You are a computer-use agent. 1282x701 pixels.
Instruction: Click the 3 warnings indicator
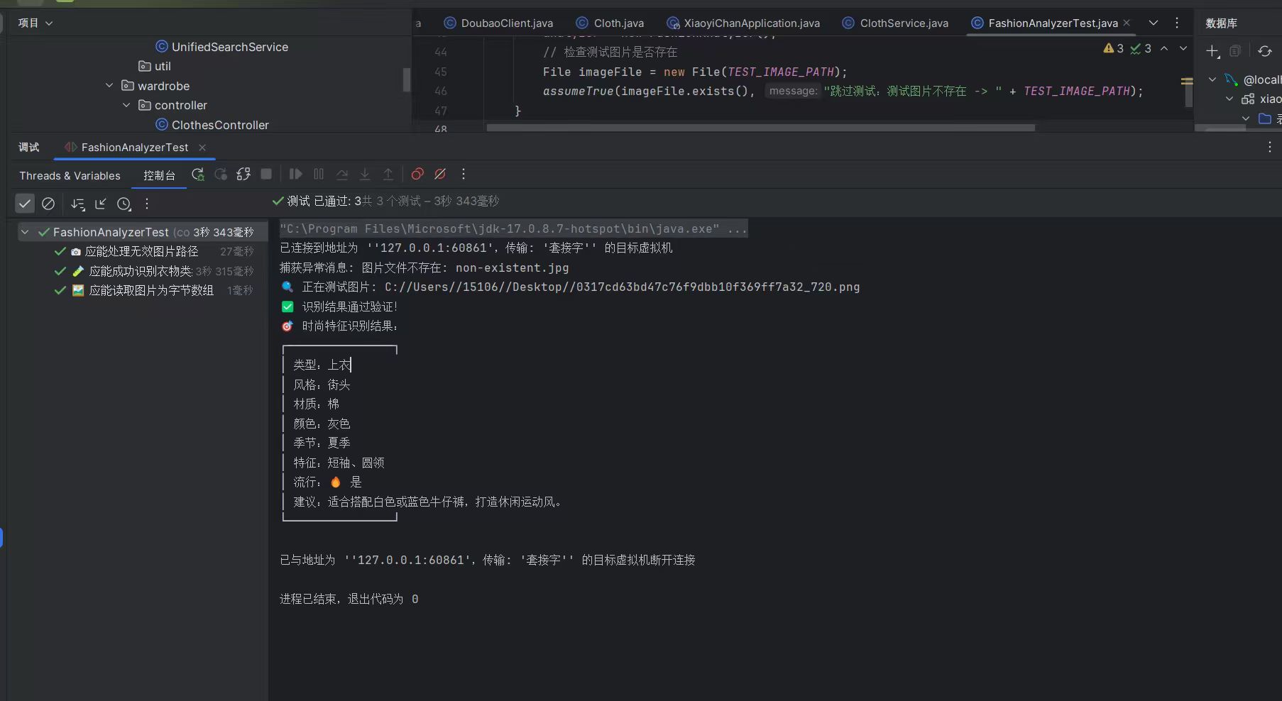click(1113, 48)
